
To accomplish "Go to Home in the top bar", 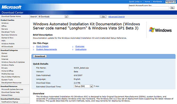I will point(147,2).
